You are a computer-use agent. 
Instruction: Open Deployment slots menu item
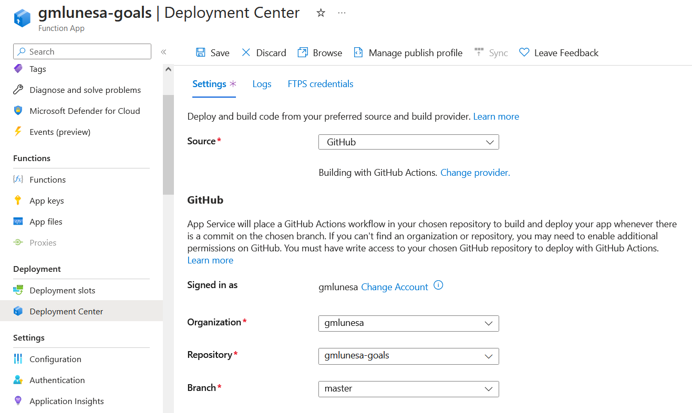(x=63, y=290)
